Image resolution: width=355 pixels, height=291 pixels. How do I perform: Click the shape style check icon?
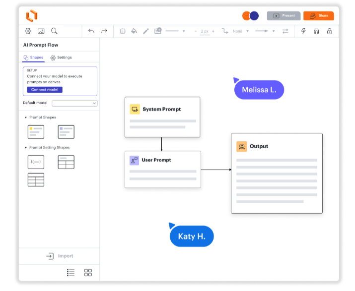click(x=158, y=31)
